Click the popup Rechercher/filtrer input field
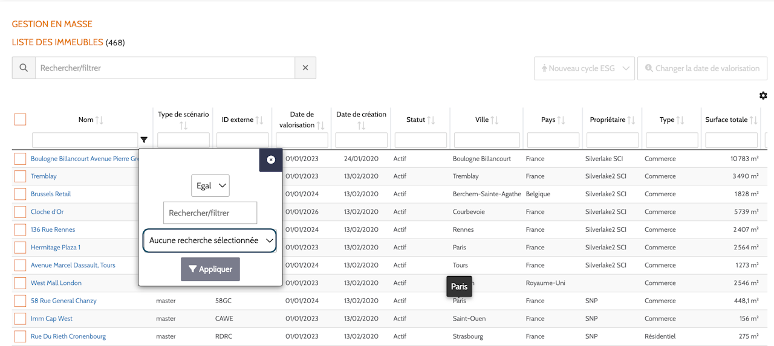 coord(210,213)
